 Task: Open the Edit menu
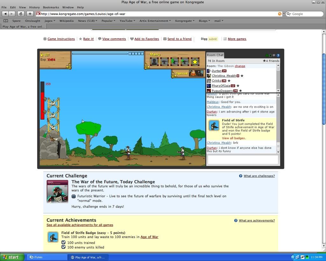pyautogui.click(x=13, y=7)
